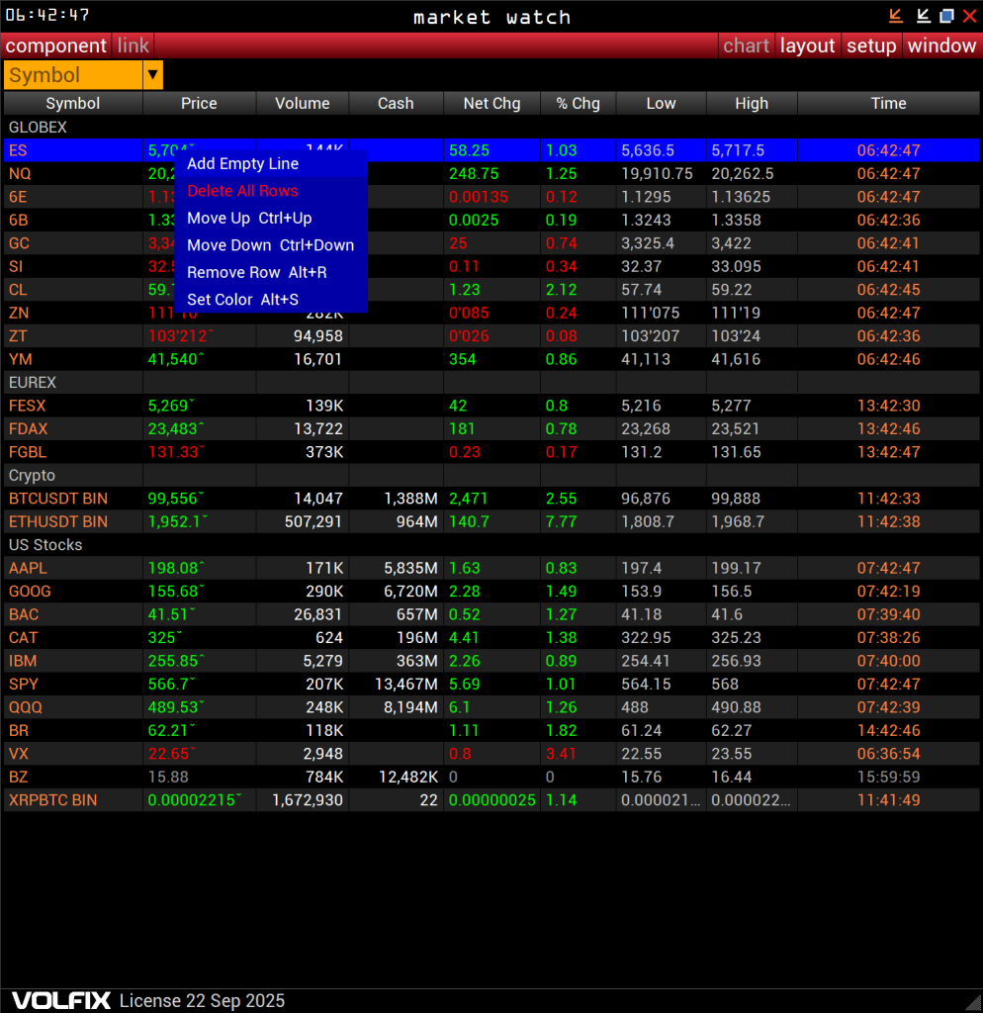The height and width of the screenshot is (1013, 983).
Task: Select the ZT symbol cell
Action: [x=73, y=336]
